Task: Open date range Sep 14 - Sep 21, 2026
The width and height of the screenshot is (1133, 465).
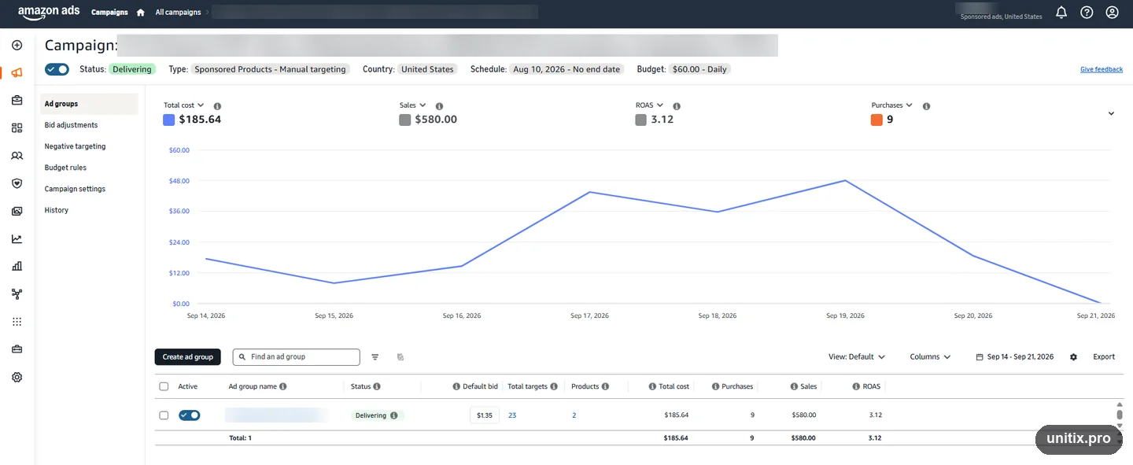Action: point(1015,357)
